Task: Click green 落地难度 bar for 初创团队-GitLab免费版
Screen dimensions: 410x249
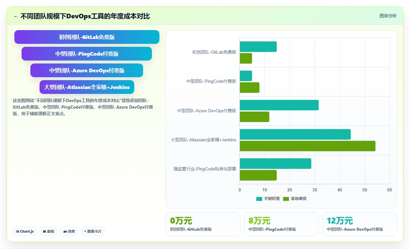Action: pyautogui.click(x=246, y=58)
